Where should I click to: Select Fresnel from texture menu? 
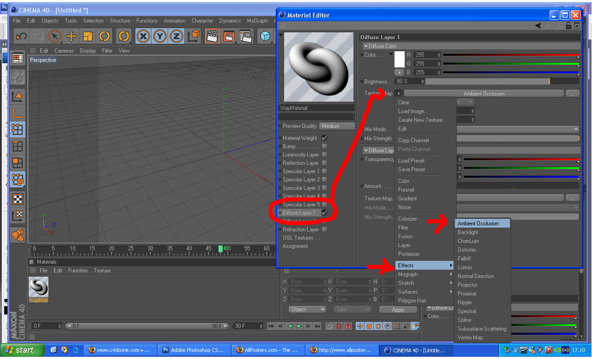point(406,190)
